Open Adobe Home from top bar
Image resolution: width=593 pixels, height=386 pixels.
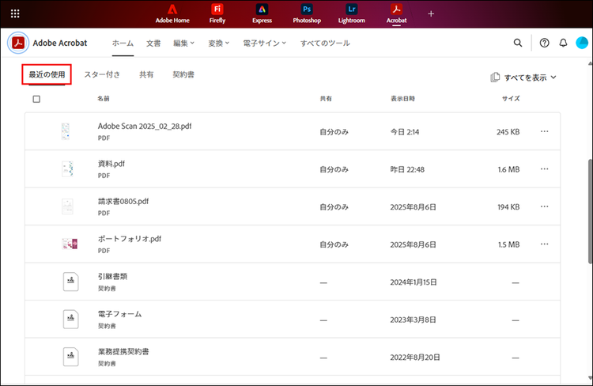[x=172, y=13]
